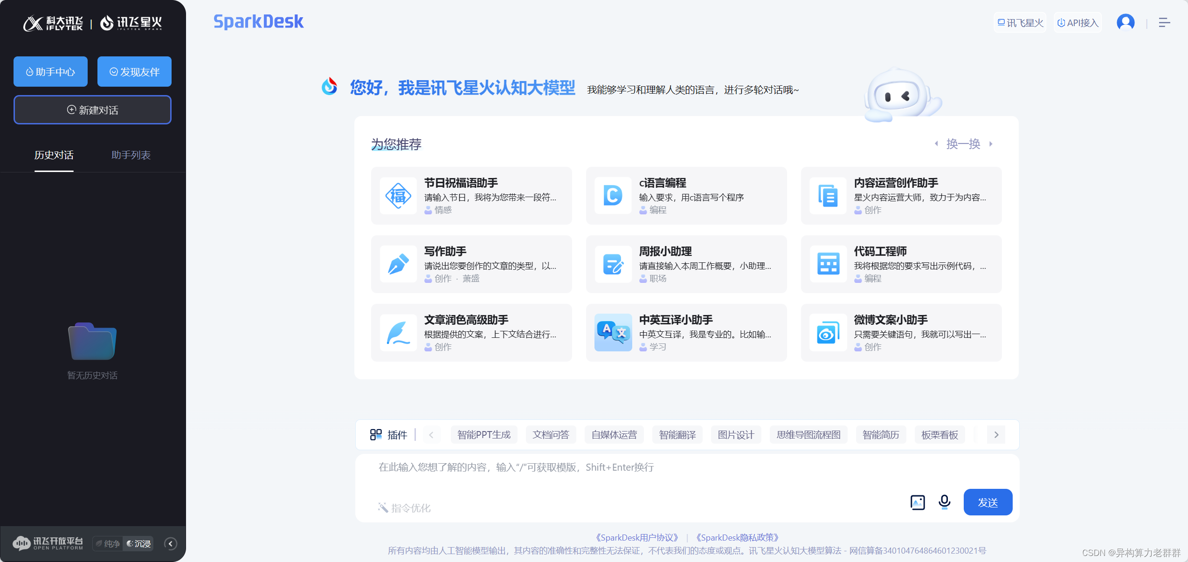Open 发现友伴
Image resolution: width=1188 pixels, height=562 pixels.
(134, 72)
